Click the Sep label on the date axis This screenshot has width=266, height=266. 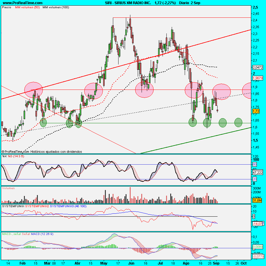[x=216, y=263]
